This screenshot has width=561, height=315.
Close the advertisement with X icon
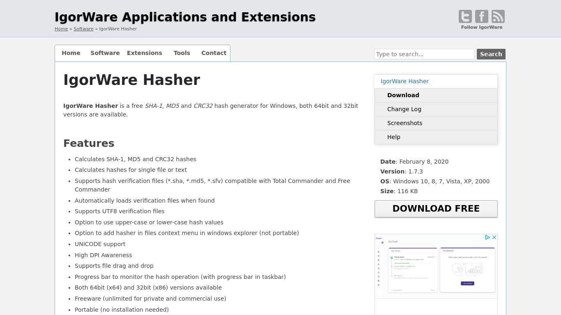click(494, 237)
